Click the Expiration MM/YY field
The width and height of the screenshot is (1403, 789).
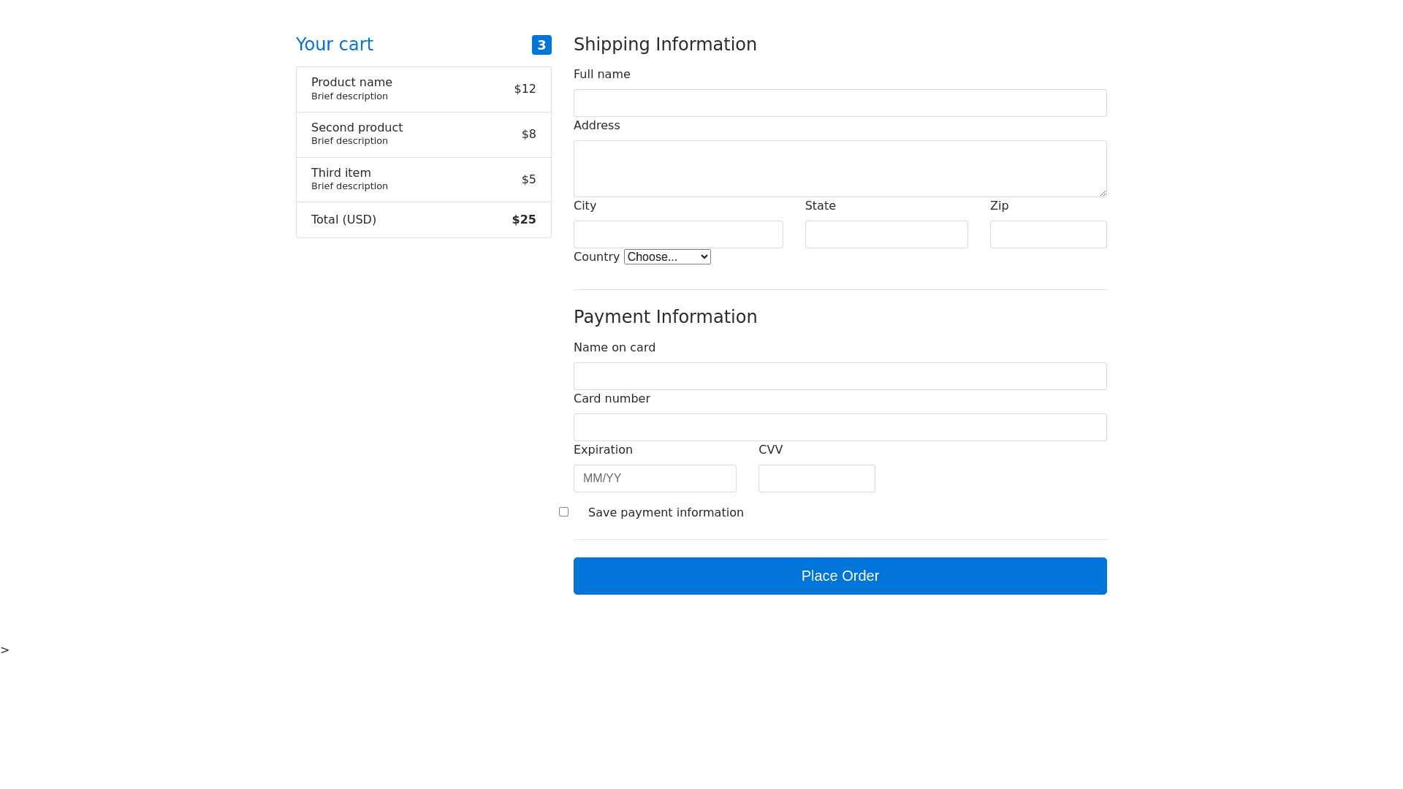coord(655,479)
